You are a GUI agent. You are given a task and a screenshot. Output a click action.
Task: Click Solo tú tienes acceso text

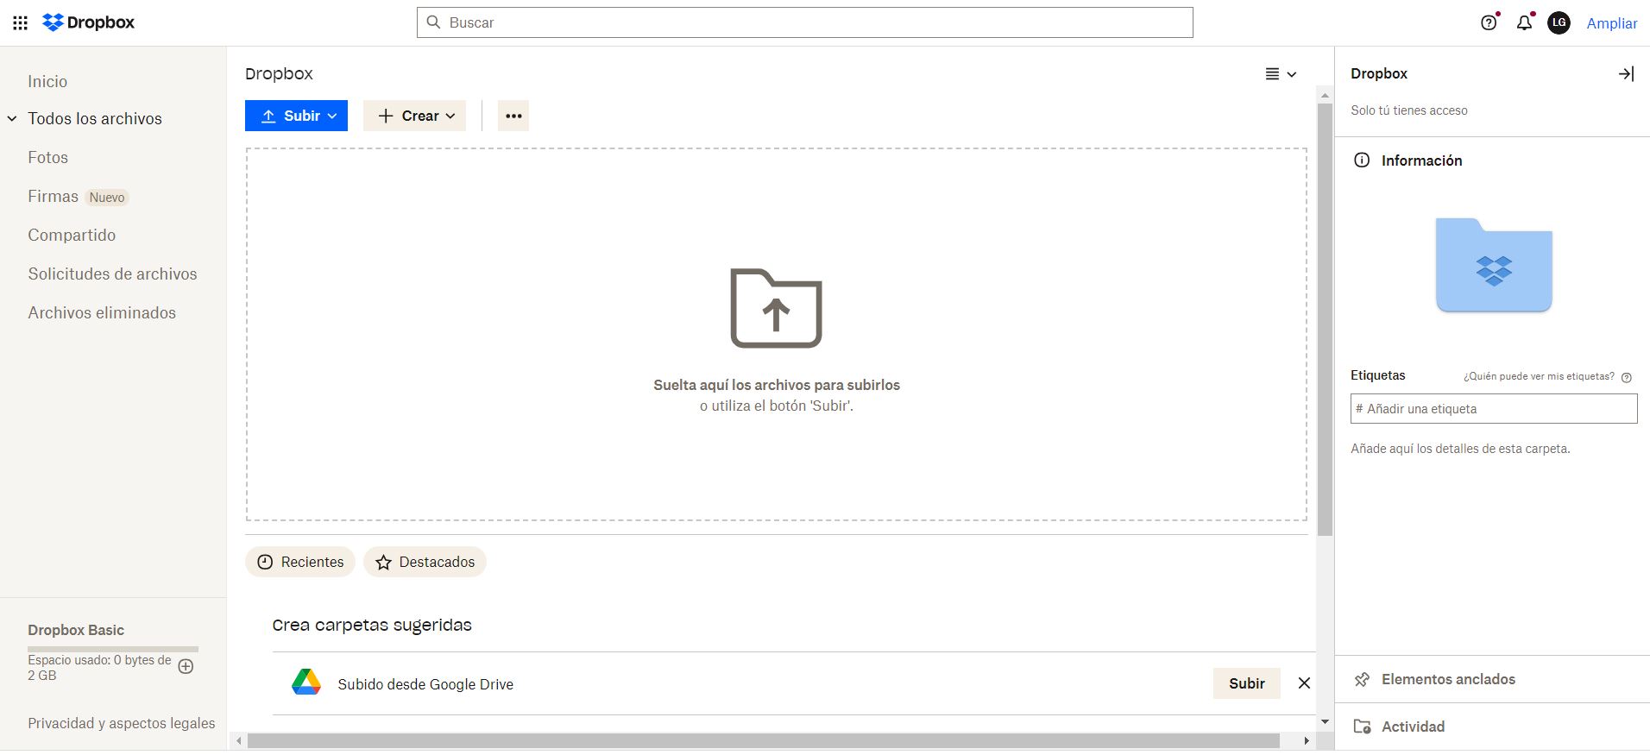coord(1409,110)
